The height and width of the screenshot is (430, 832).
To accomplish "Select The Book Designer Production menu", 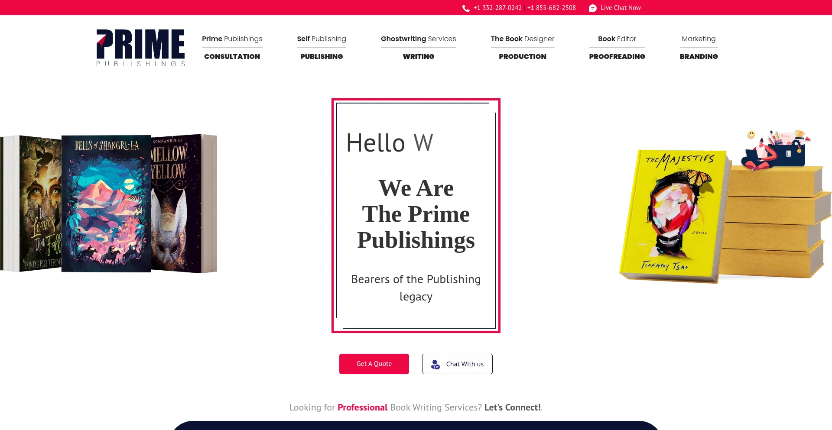I will (522, 47).
